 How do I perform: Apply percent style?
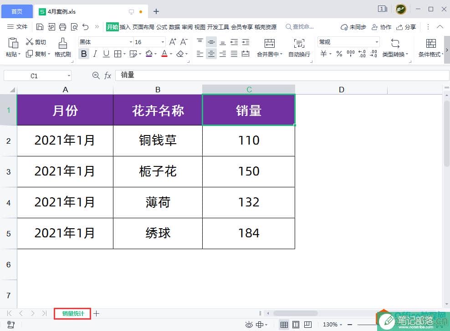point(339,54)
